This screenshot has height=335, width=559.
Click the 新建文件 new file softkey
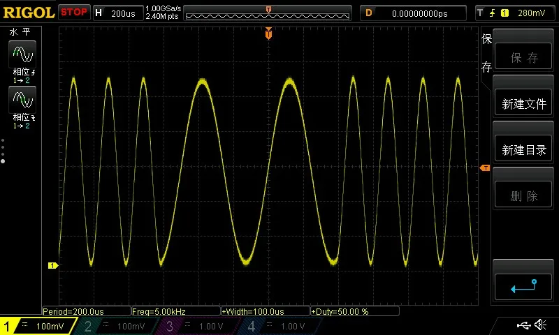(x=523, y=103)
